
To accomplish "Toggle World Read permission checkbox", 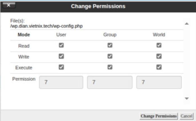I will pyautogui.click(x=159, y=45).
